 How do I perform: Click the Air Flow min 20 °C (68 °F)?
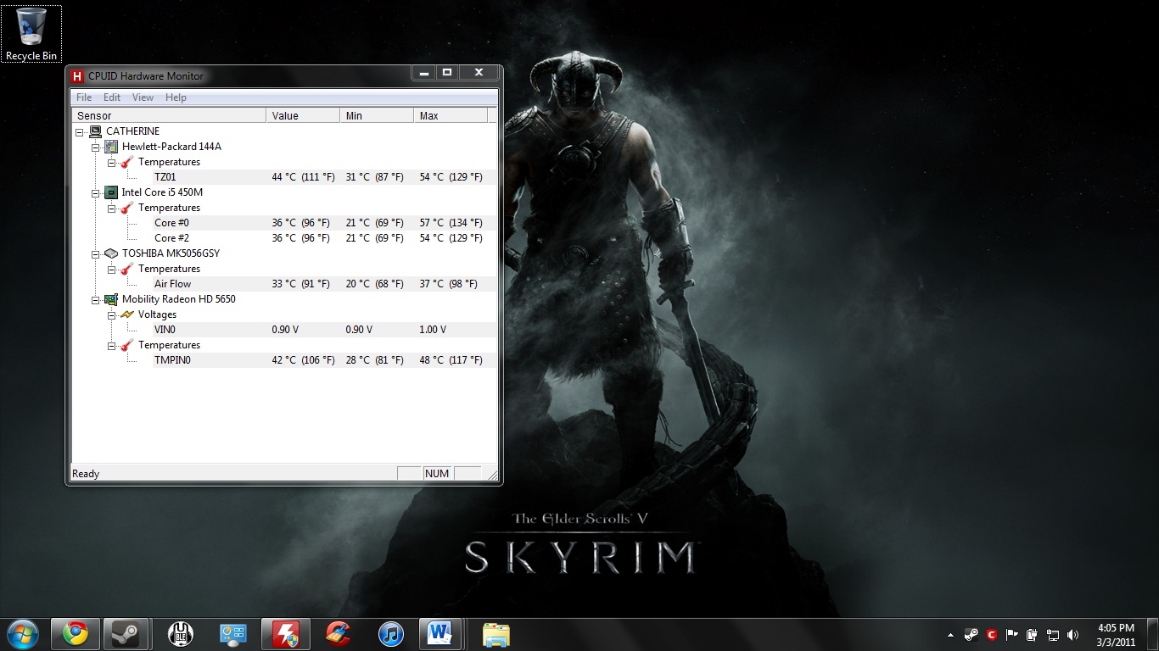(374, 284)
